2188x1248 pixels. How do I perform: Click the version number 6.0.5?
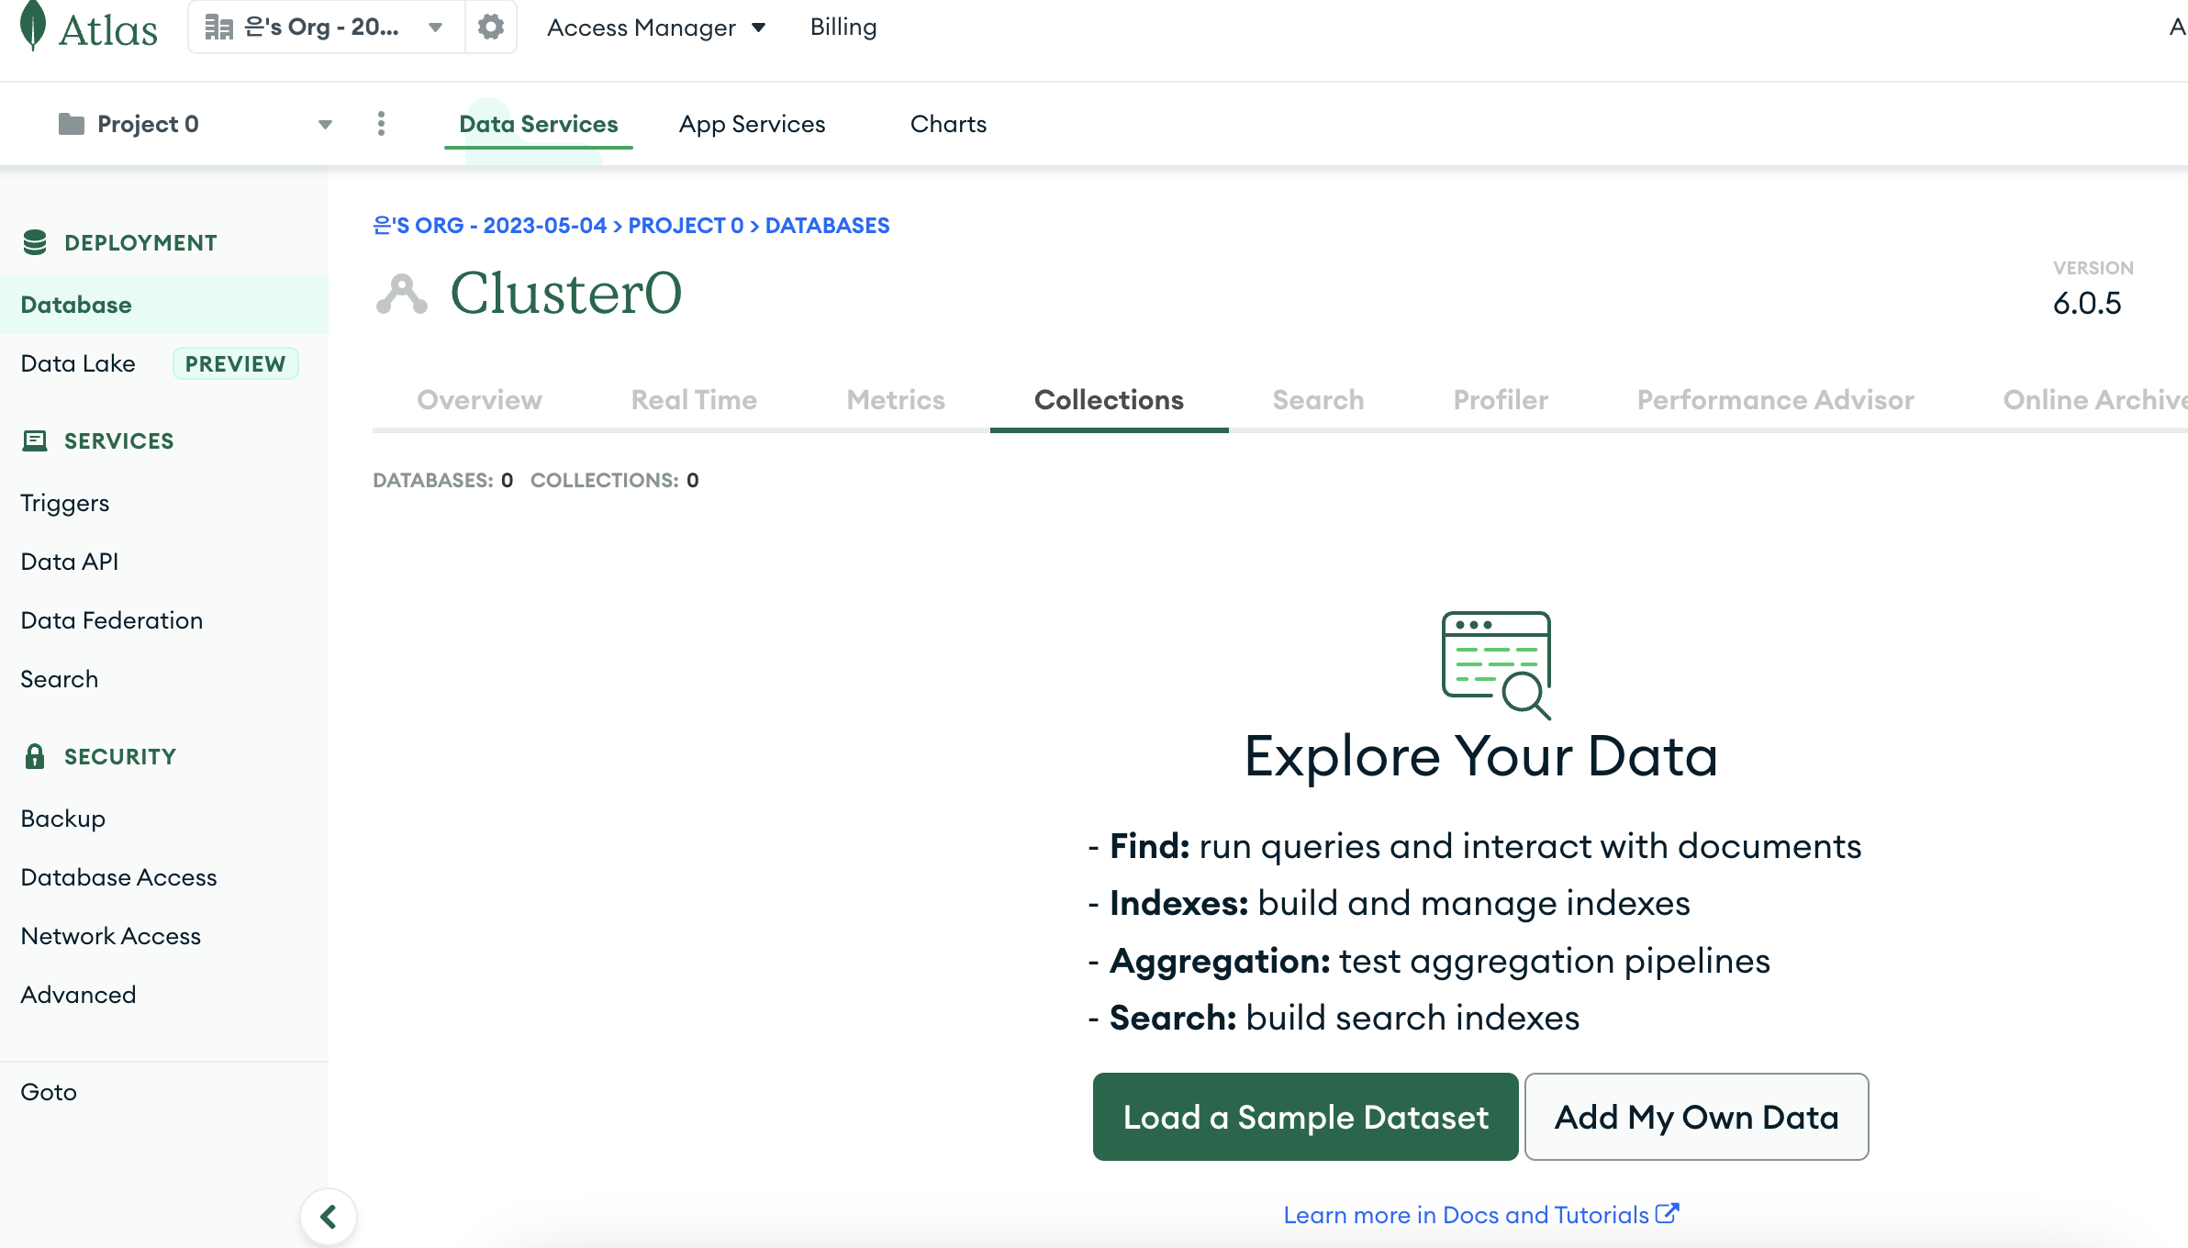tap(2087, 304)
